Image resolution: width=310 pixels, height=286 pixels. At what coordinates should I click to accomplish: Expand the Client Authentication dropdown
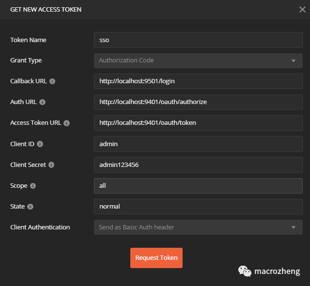pyautogui.click(x=198, y=227)
